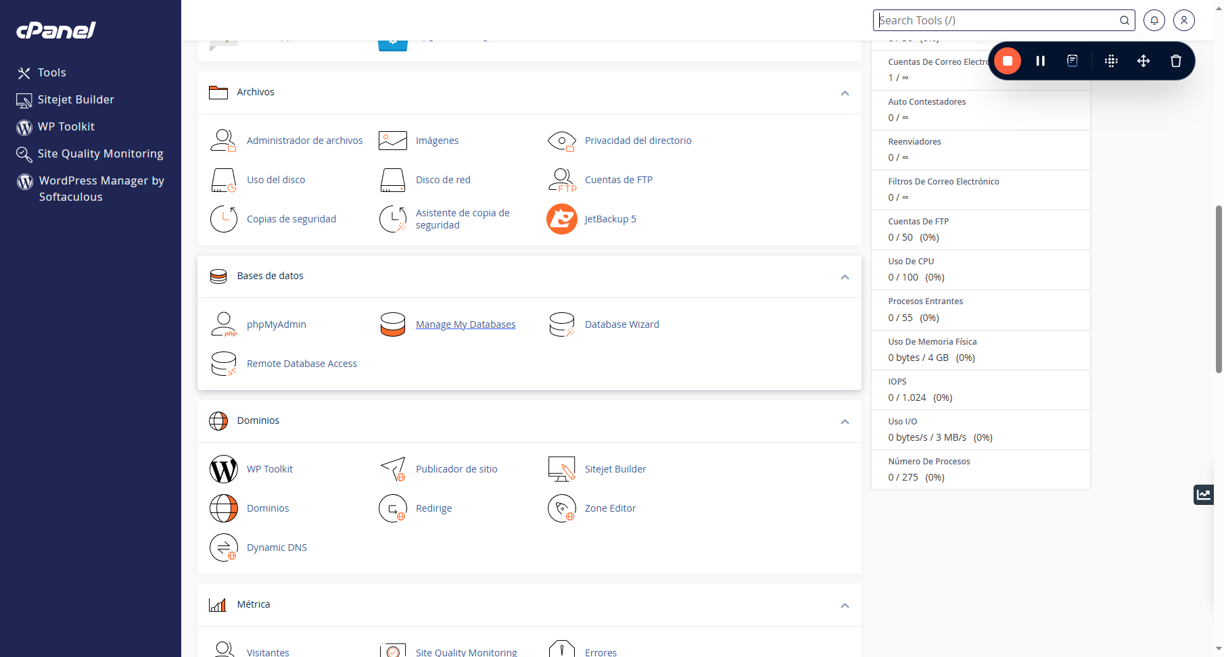Click the Dominios globe icon
Image resolution: width=1224 pixels, height=657 pixels.
(x=223, y=508)
